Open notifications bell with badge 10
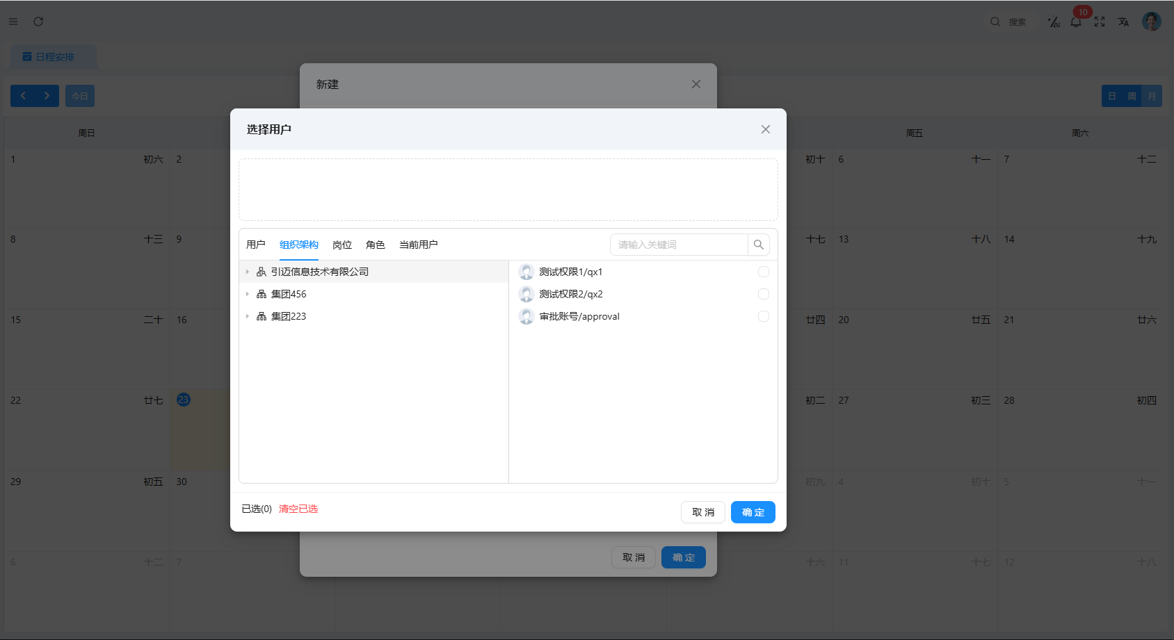The width and height of the screenshot is (1174, 640). click(x=1076, y=22)
